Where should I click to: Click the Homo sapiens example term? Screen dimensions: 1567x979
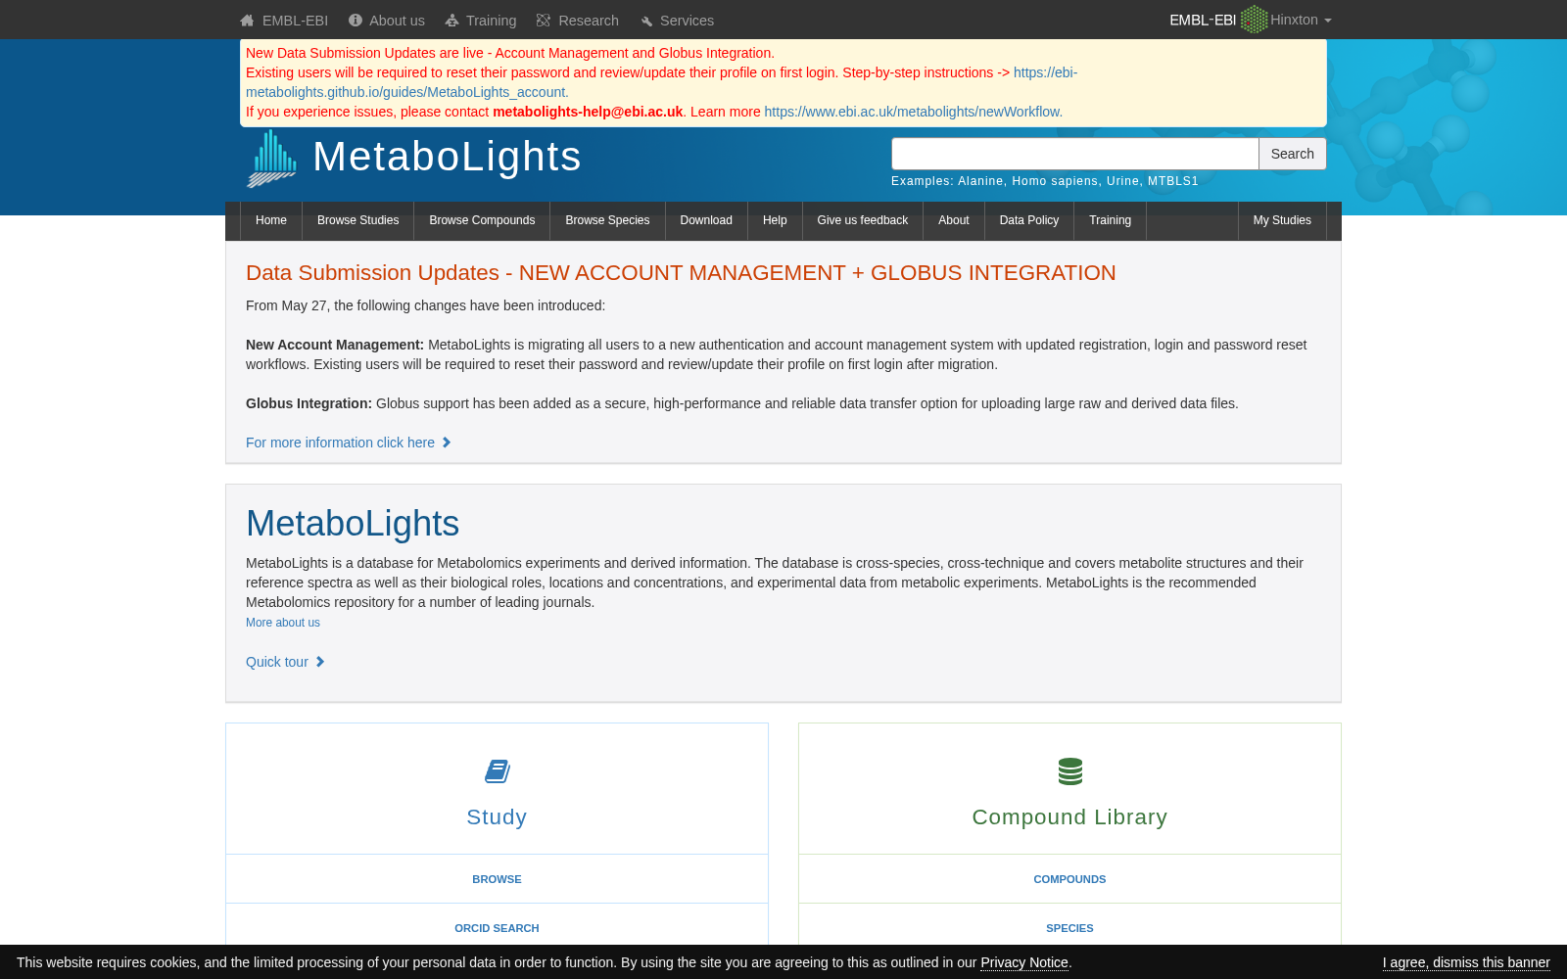[1055, 181]
